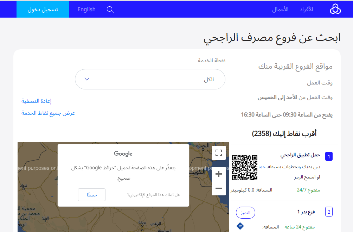Click إعادة التصفية reset filter link
Image resolution: width=353 pixels, height=232 pixels.
(37, 101)
